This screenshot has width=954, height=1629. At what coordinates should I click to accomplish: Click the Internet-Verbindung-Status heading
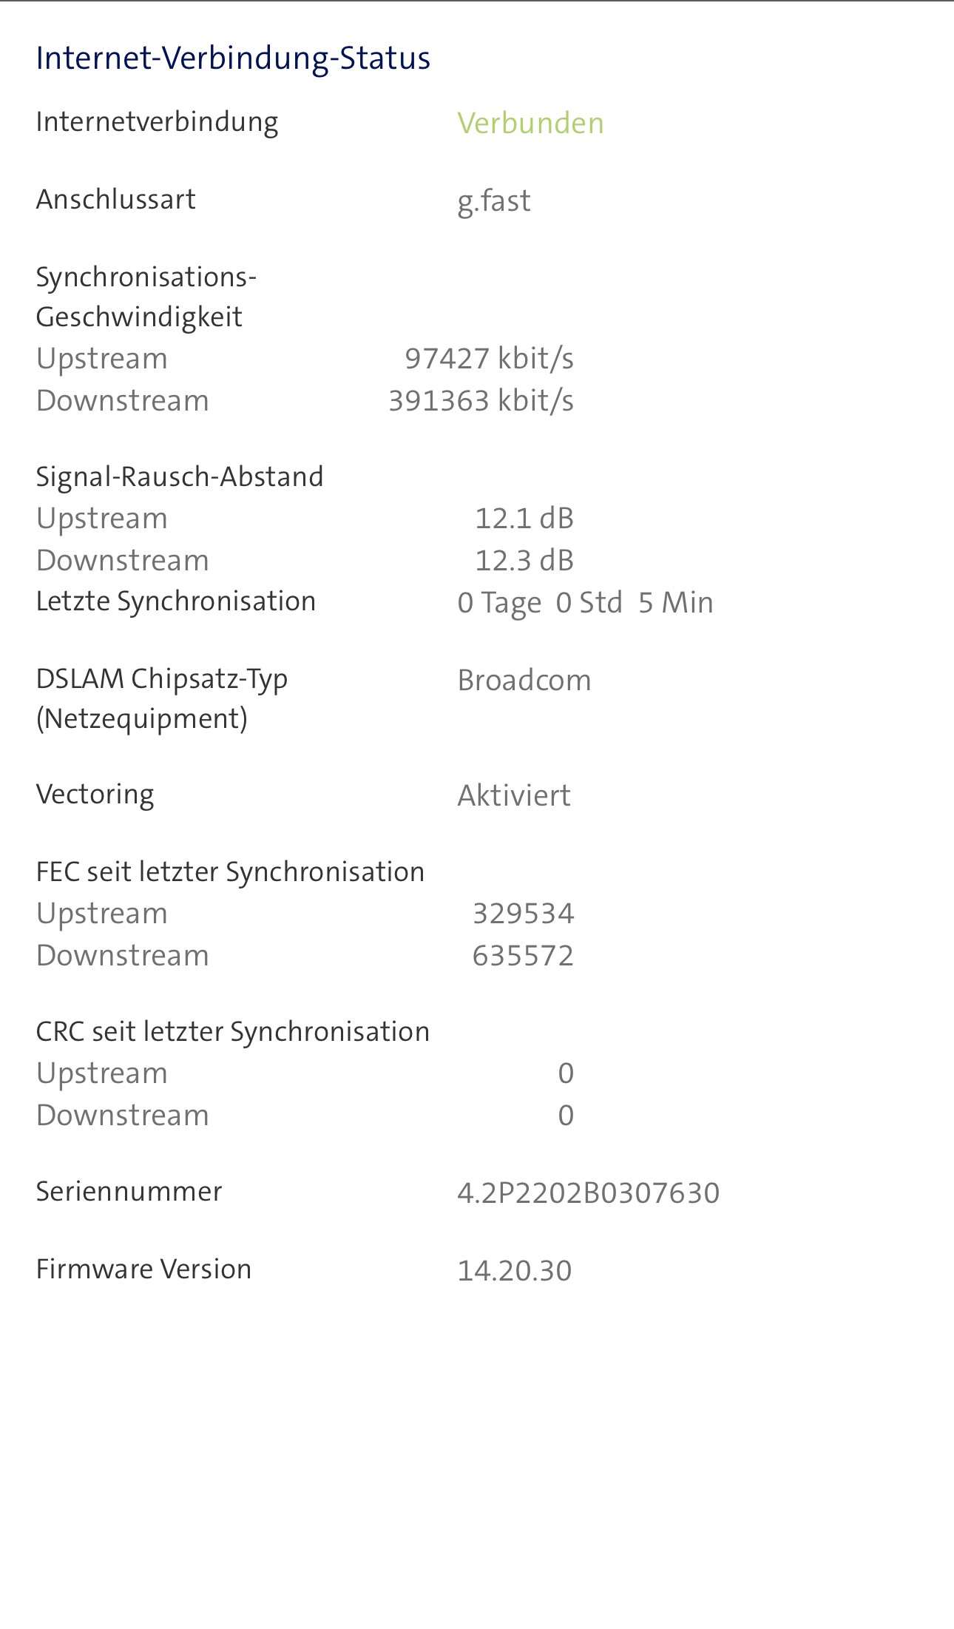[x=233, y=58]
